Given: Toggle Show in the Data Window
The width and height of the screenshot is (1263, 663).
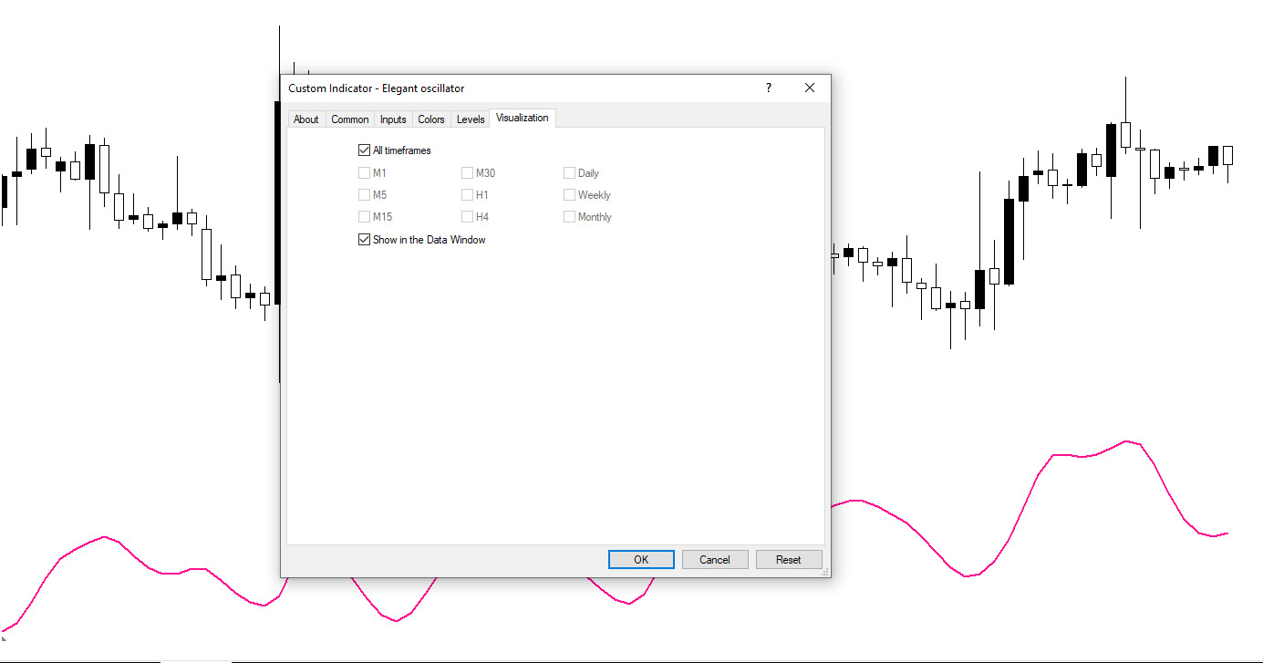Looking at the screenshot, I should pyautogui.click(x=365, y=240).
